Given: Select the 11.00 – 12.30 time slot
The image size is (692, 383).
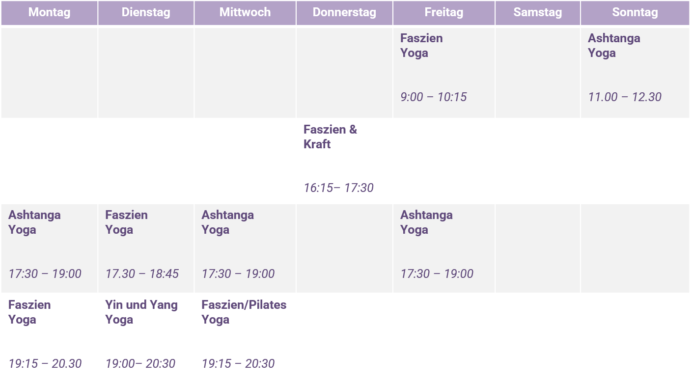Looking at the screenshot, I should point(625,97).
